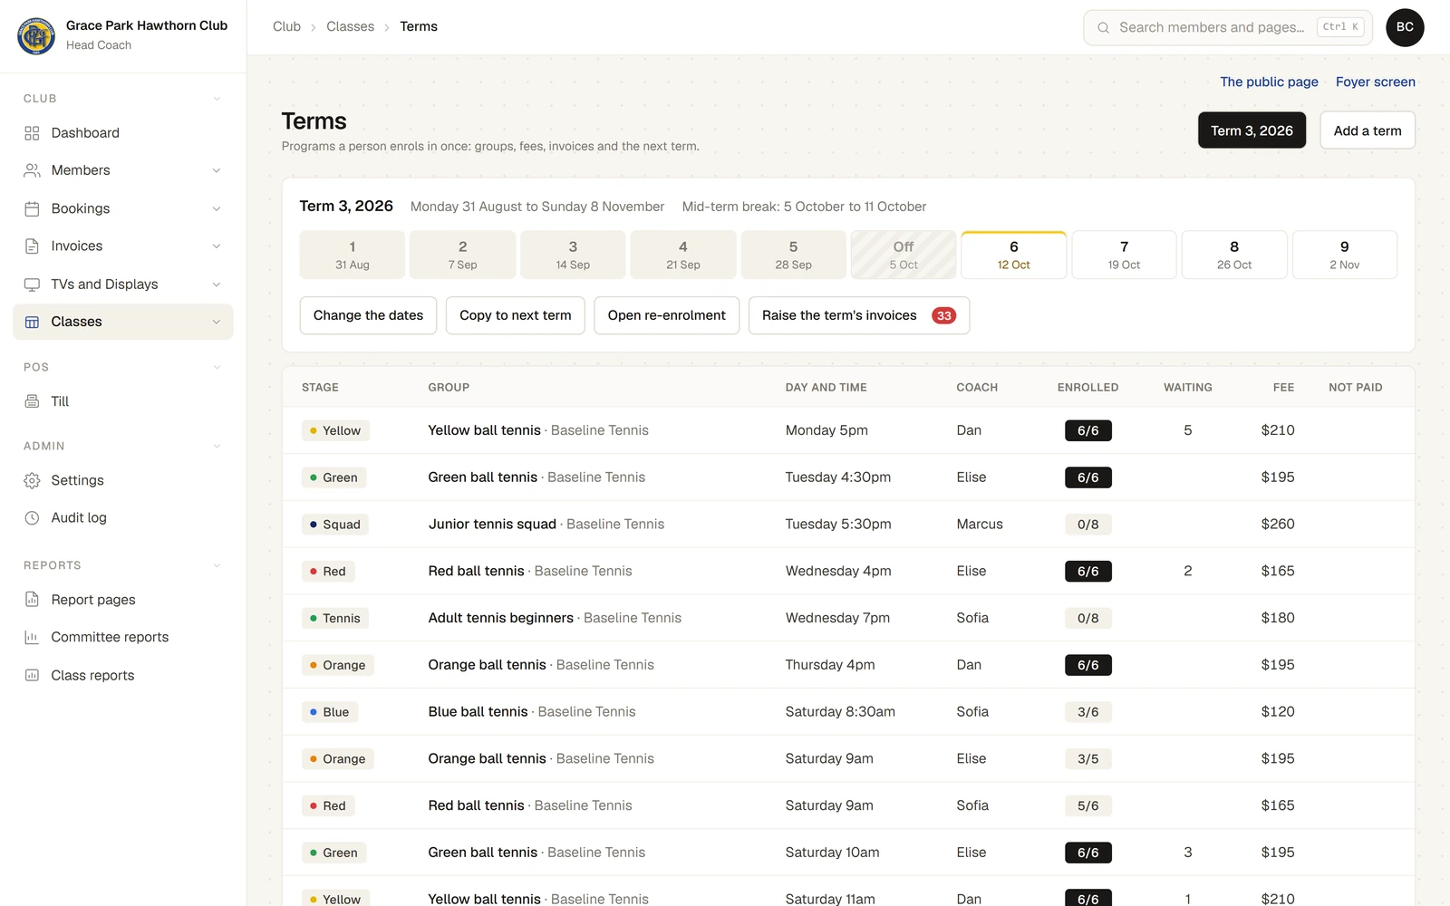
Task: Click the Bookings calendar icon
Action: pyautogui.click(x=32, y=208)
